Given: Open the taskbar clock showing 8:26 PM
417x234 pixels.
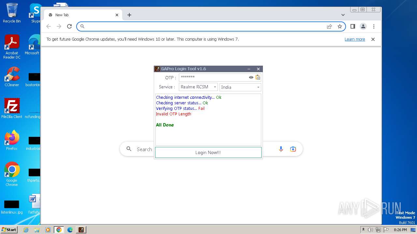Looking at the screenshot, I should pyautogui.click(x=400, y=230).
